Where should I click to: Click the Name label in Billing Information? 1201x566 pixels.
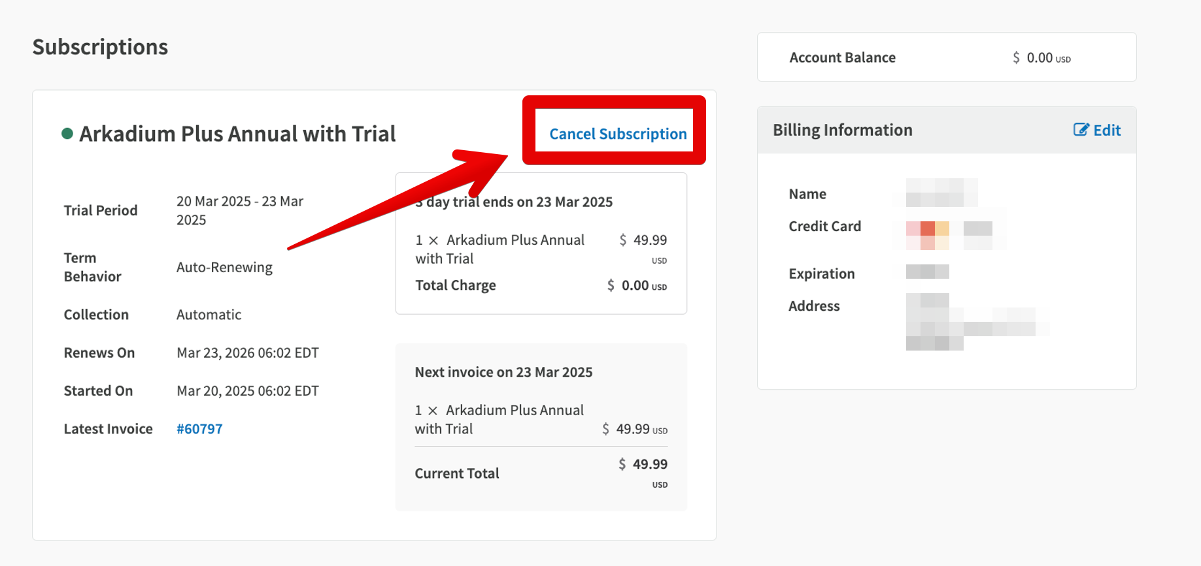[x=807, y=194]
